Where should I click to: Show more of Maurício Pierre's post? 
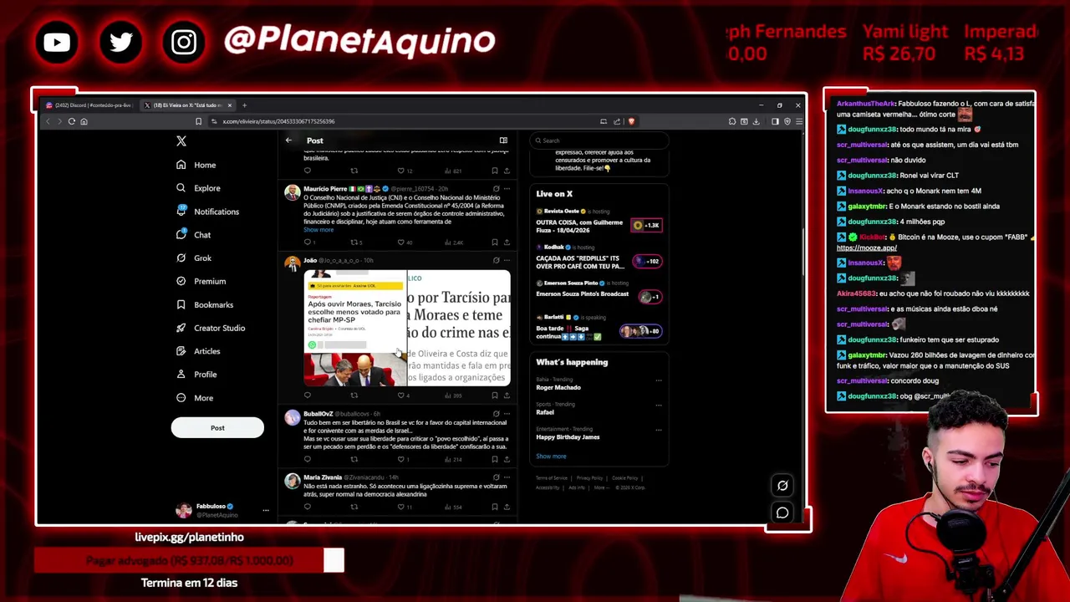coord(318,229)
